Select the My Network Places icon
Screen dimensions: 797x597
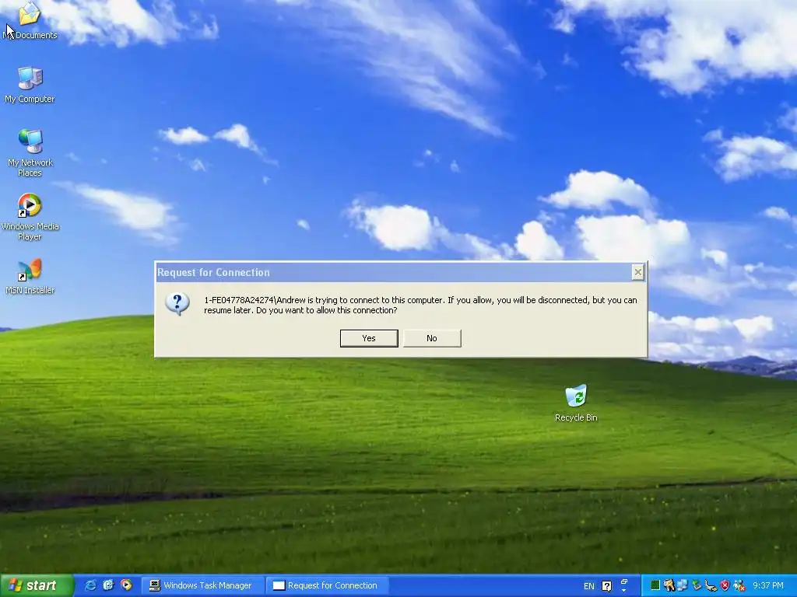tap(30, 153)
